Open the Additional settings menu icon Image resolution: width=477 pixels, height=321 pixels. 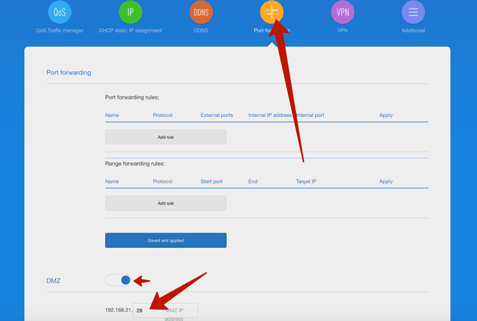click(413, 12)
